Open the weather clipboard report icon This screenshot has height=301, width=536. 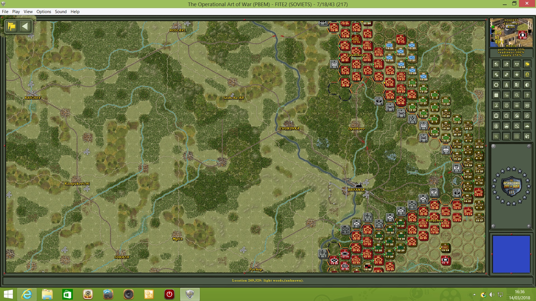[517, 116]
